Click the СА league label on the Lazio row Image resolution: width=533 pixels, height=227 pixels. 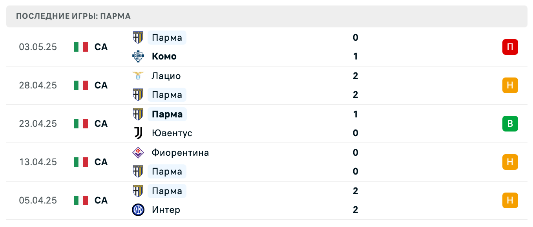coord(101,85)
